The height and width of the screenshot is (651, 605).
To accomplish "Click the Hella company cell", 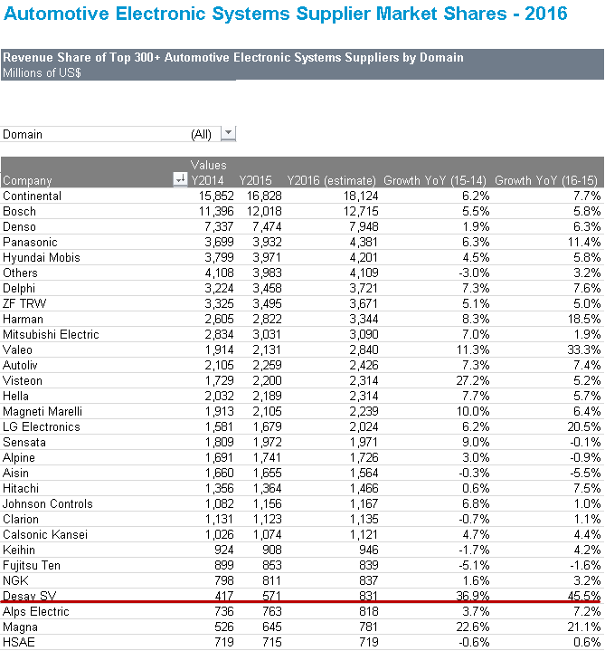I will click(15, 396).
